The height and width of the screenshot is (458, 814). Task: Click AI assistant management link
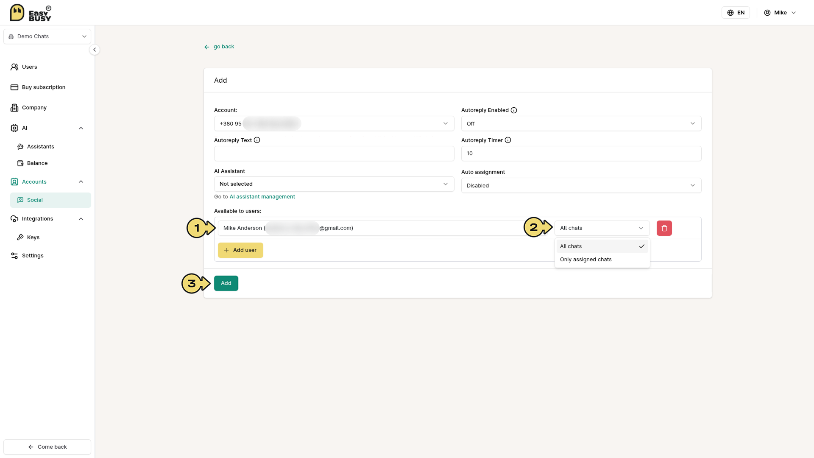(262, 197)
